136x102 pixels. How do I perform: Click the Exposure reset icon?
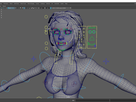pos(39,8)
